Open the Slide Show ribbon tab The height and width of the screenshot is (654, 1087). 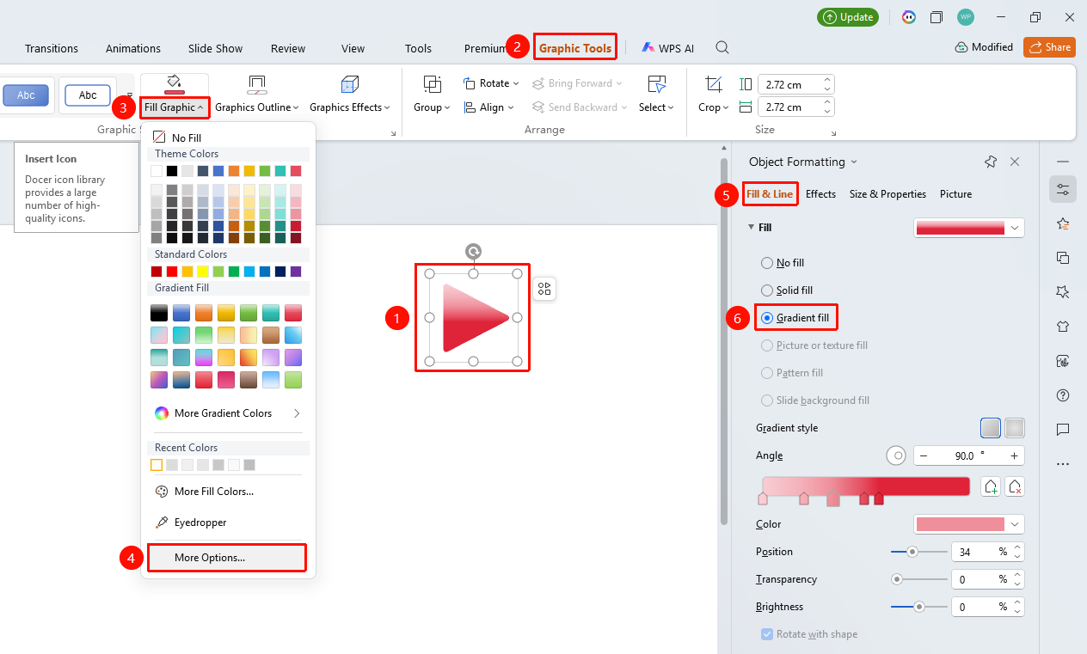[216, 48]
